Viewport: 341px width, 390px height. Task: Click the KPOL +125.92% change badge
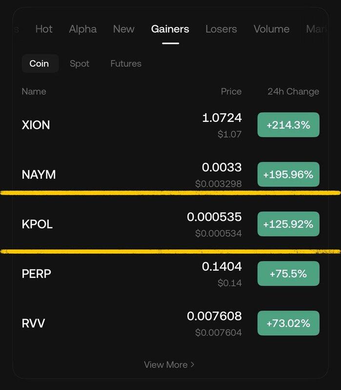tap(288, 224)
